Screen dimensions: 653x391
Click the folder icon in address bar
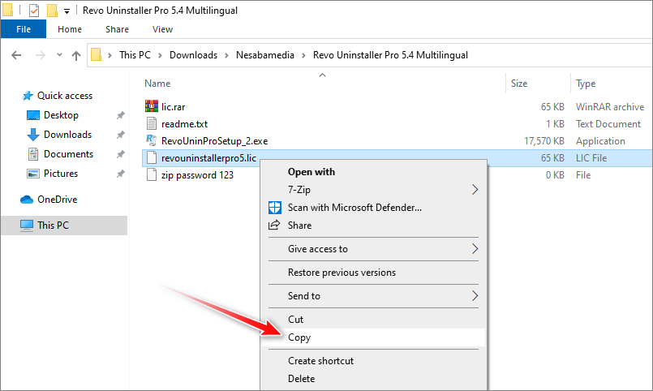[x=97, y=55]
